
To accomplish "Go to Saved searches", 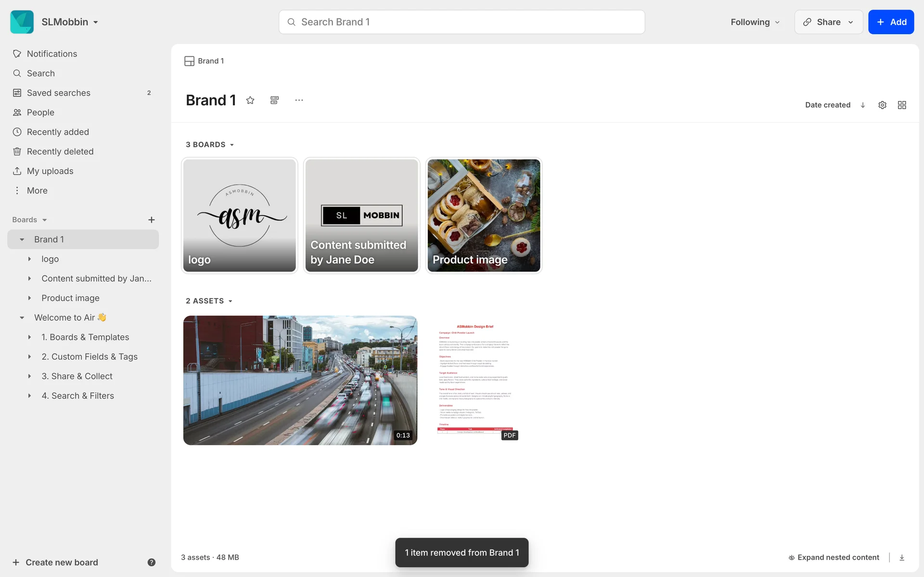I will click(59, 93).
